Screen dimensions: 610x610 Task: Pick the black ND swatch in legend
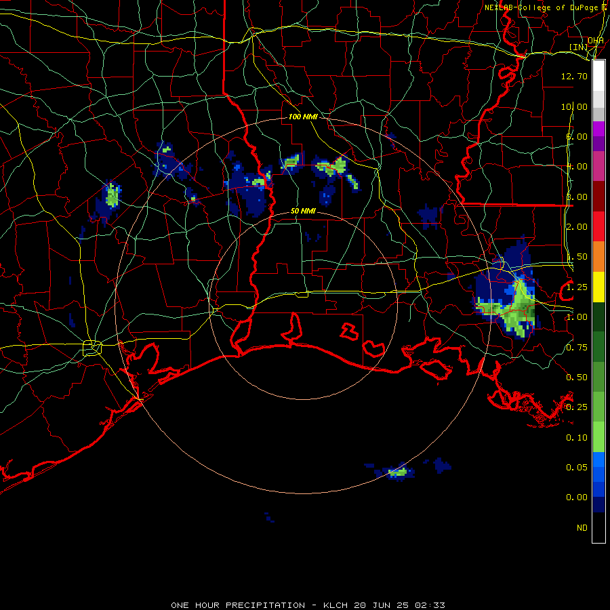coord(598,527)
